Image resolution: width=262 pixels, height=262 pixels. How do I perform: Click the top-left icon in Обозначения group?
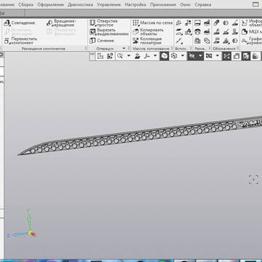click(216, 23)
